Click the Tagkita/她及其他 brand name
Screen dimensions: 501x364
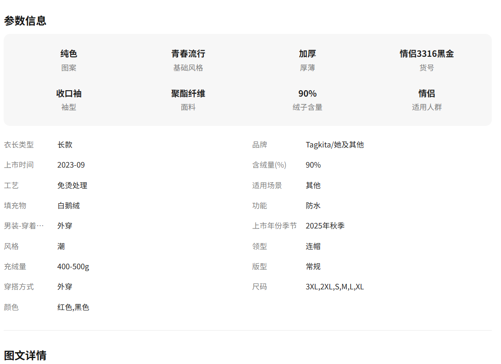point(334,145)
